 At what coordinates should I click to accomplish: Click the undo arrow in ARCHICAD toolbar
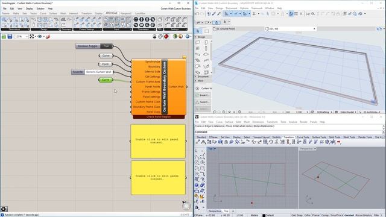point(197,14)
